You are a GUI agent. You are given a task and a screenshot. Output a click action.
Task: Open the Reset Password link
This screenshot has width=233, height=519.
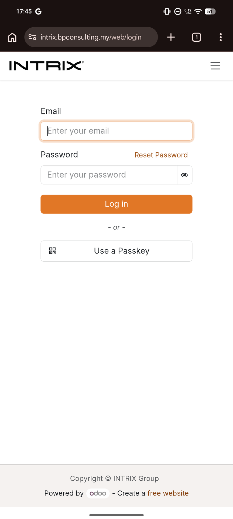pos(161,155)
